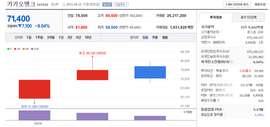Expand the 동일업종 PER arrow

point(223,110)
